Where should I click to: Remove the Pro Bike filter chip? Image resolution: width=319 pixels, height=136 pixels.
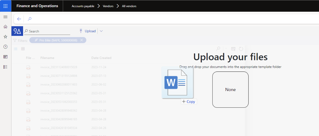[x=82, y=40]
